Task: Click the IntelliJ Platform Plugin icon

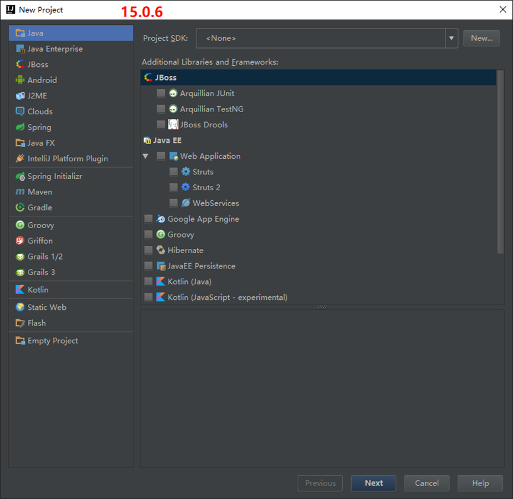Action: tap(20, 159)
